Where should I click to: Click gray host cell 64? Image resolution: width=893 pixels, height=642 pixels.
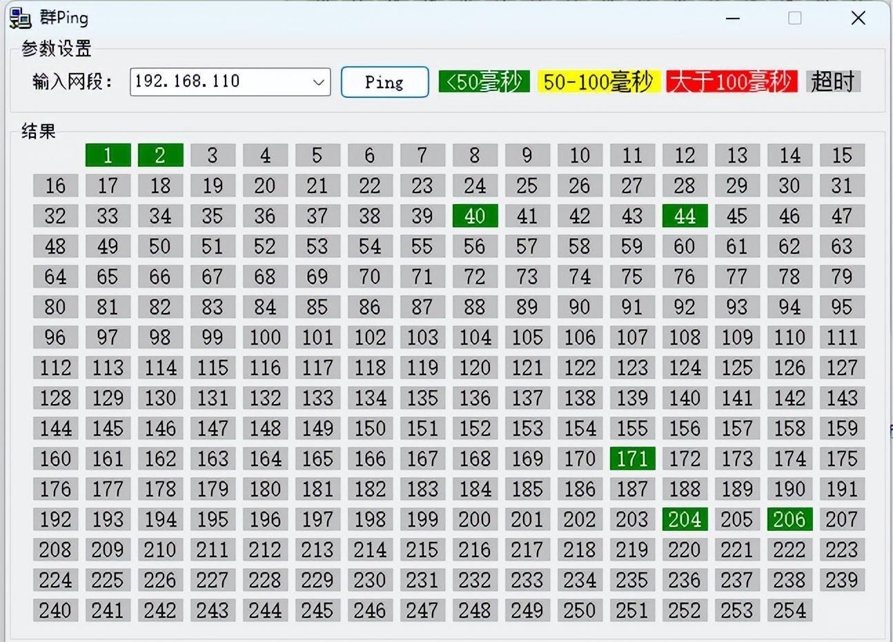(x=56, y=277)
